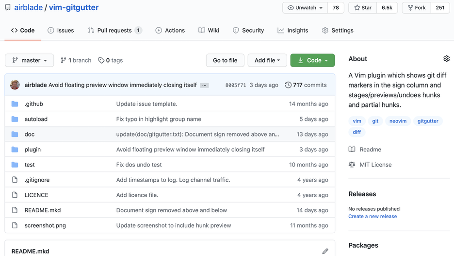Click the README.mkd file icon in list
The image size is (454, 256).
coord(15,210)
